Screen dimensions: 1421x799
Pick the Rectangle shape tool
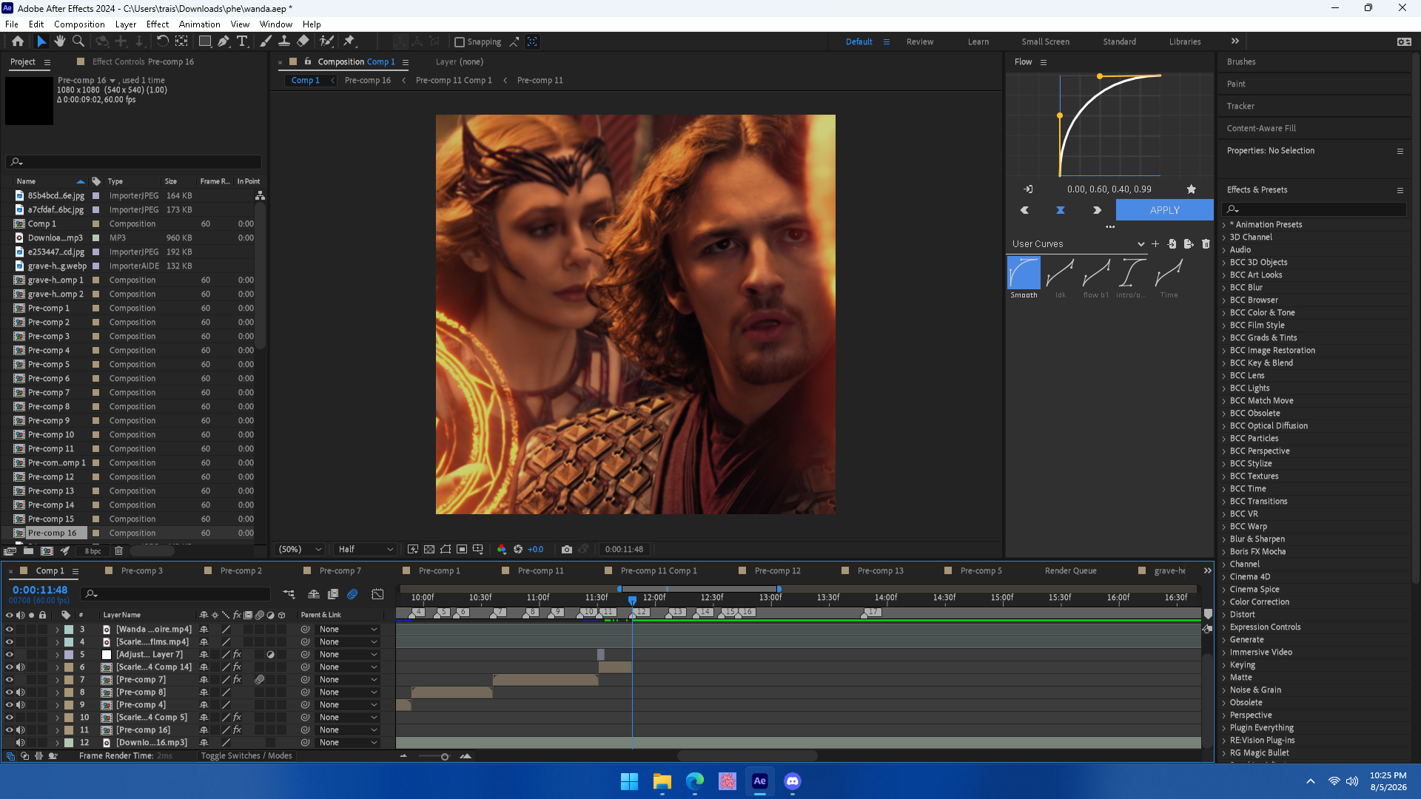point(205,41)
